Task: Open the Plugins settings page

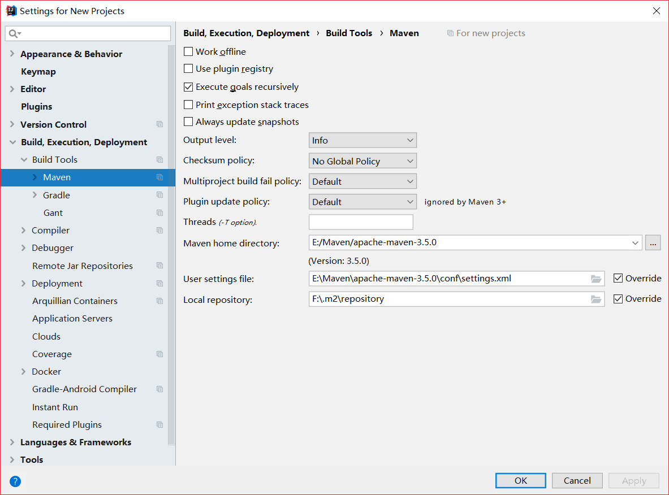Action: coord(37,107)
